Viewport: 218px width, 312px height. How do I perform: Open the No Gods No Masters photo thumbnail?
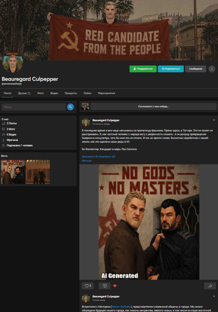click(13, 172)
